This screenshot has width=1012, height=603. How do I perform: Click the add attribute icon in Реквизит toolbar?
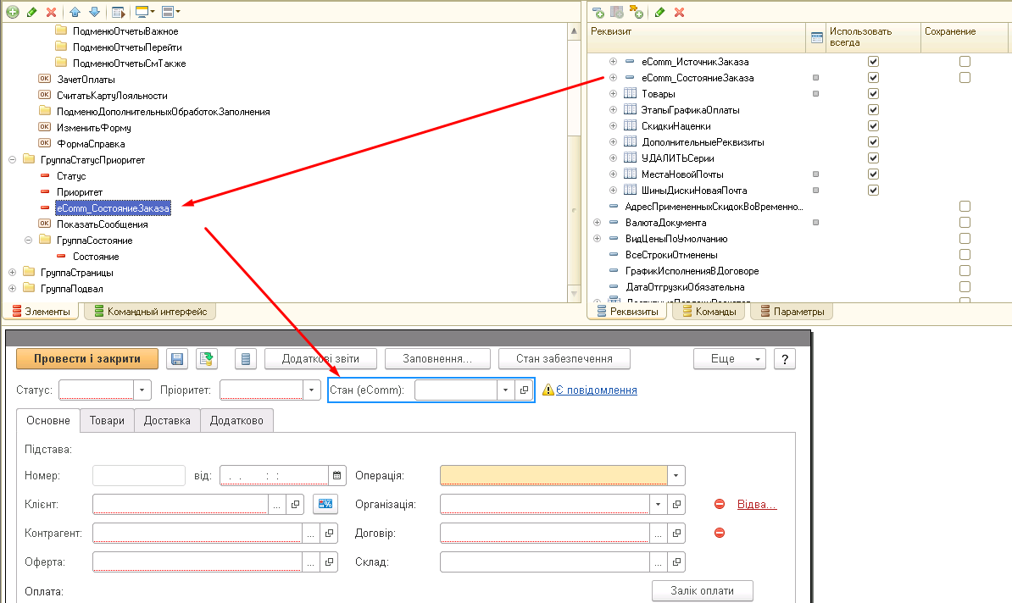click(x=598, y=12)
